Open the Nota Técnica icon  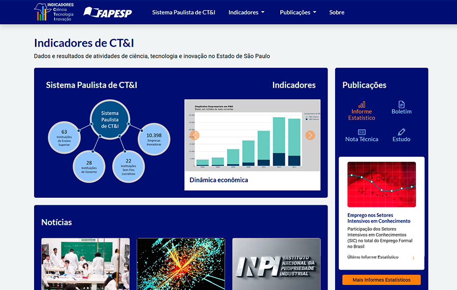tap(362, 132)
